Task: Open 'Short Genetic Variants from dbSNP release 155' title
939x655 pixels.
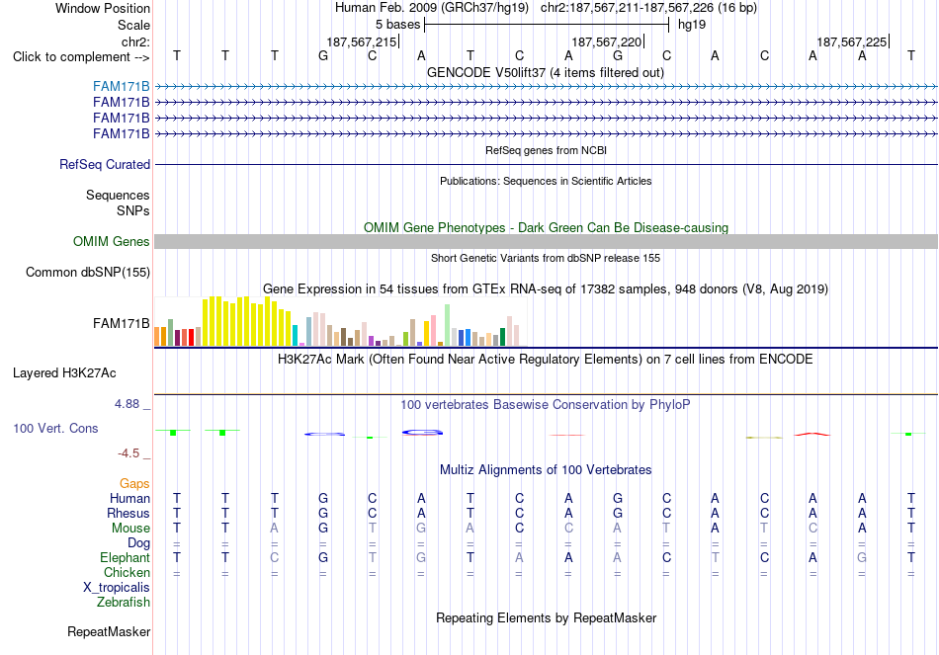Action: (546, 258)
